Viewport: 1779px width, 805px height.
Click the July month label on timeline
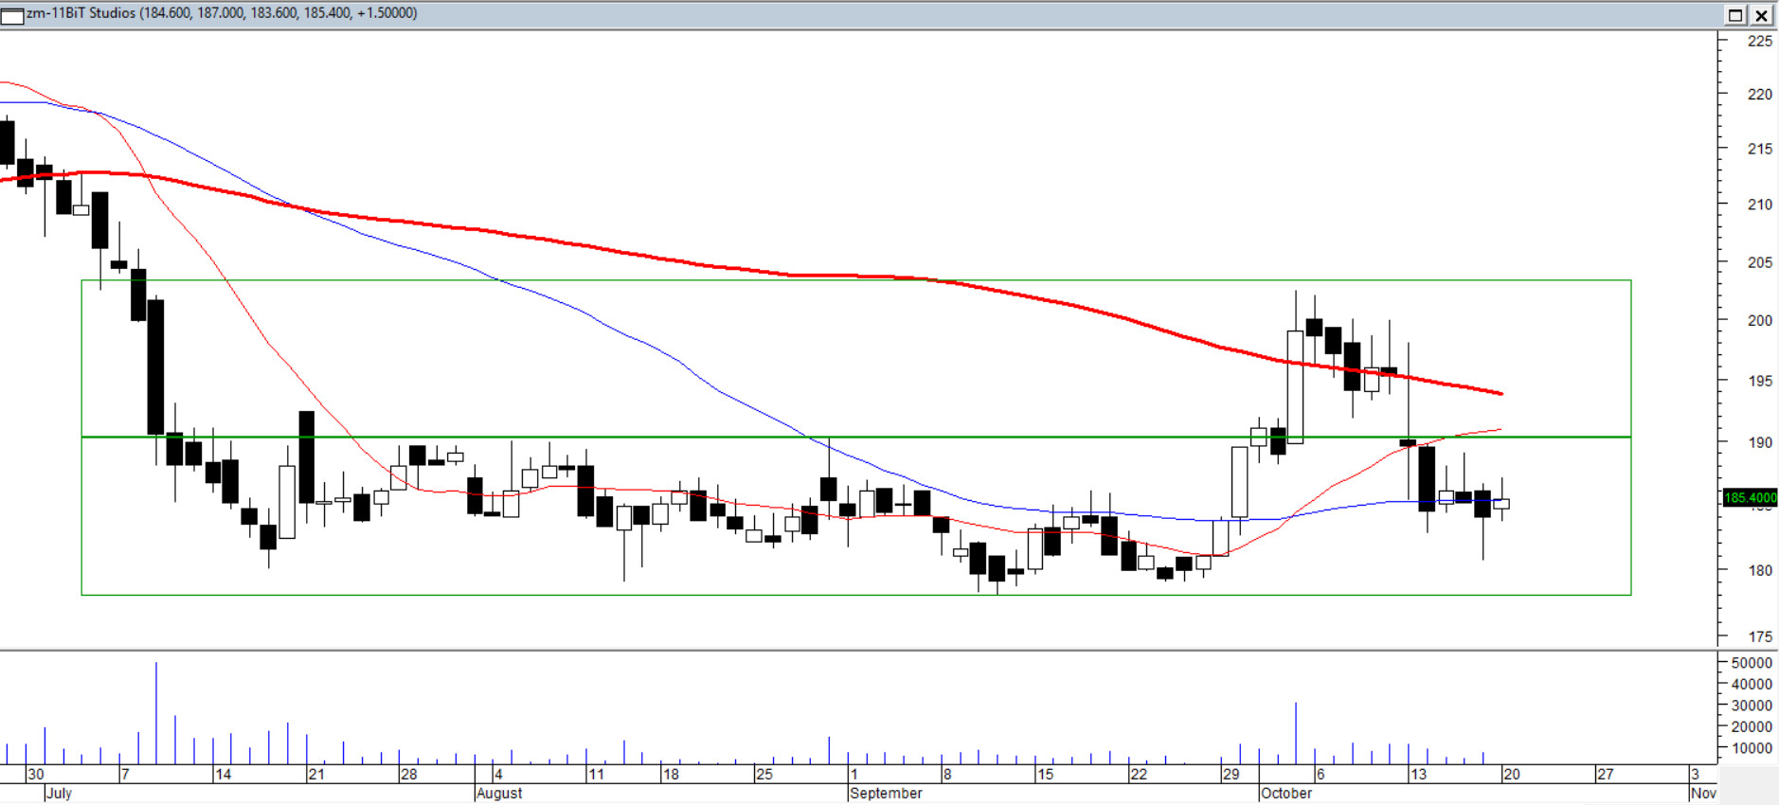click(59, 794)
